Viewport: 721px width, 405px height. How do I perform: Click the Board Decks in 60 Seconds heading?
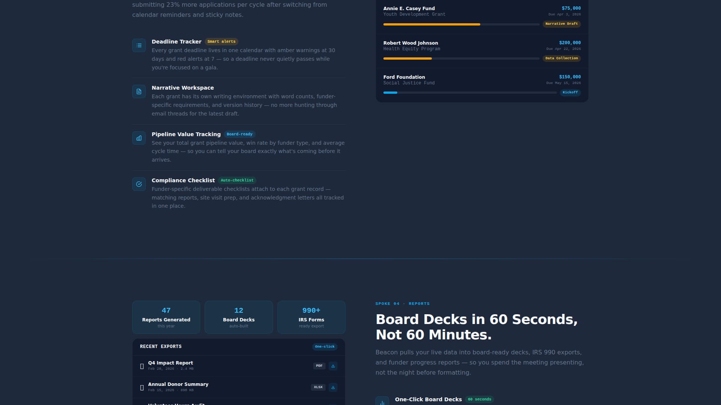pyautogui.click(x=477, y=327)
